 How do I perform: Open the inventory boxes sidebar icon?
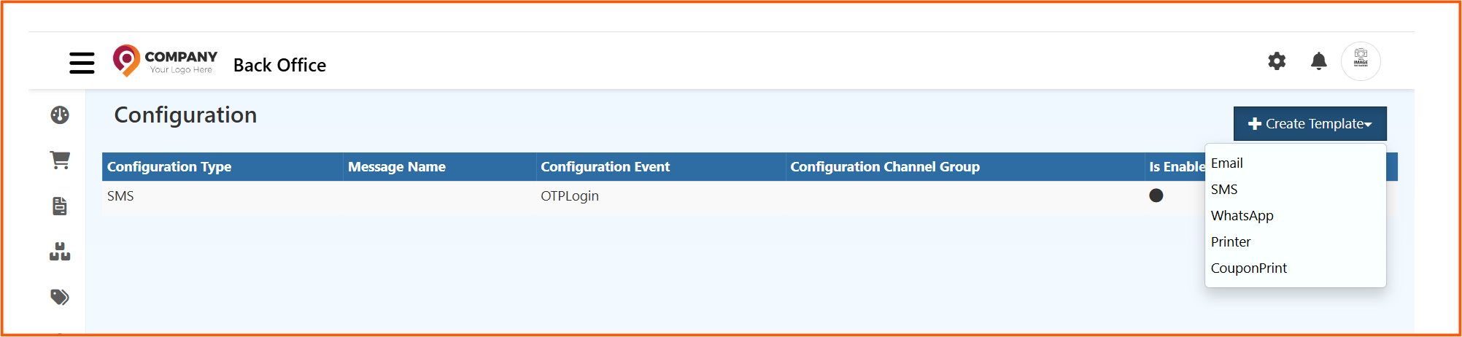pos(60,252)
